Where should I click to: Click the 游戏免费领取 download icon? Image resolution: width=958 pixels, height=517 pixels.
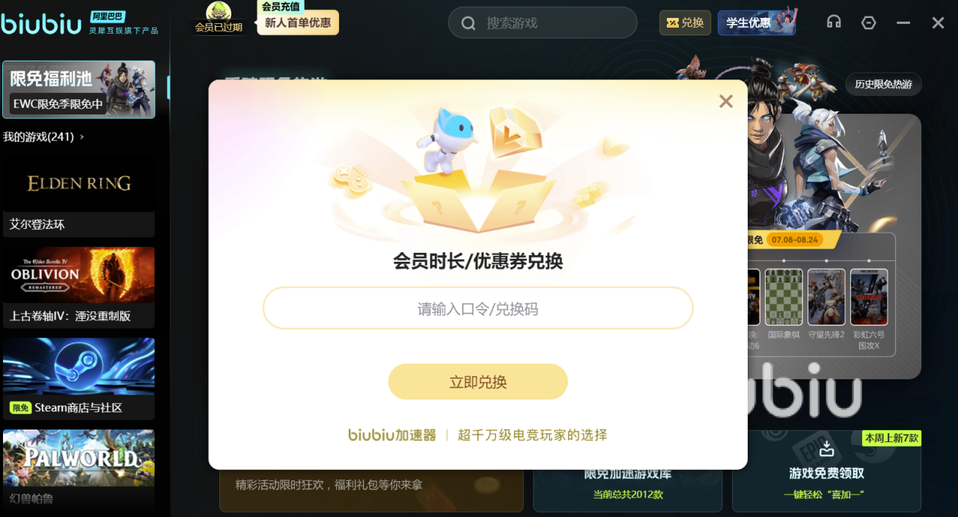[x=826, y=449]
